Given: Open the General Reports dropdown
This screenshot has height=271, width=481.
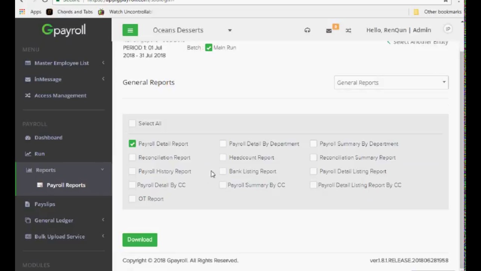Looking at the screenshot, I should point(391,82).
